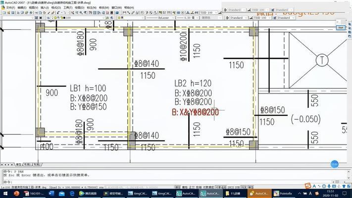This screenshot has width=352, height=198.
Task: Click the Match Properties brush icon
Action: (x=49, y=13)
